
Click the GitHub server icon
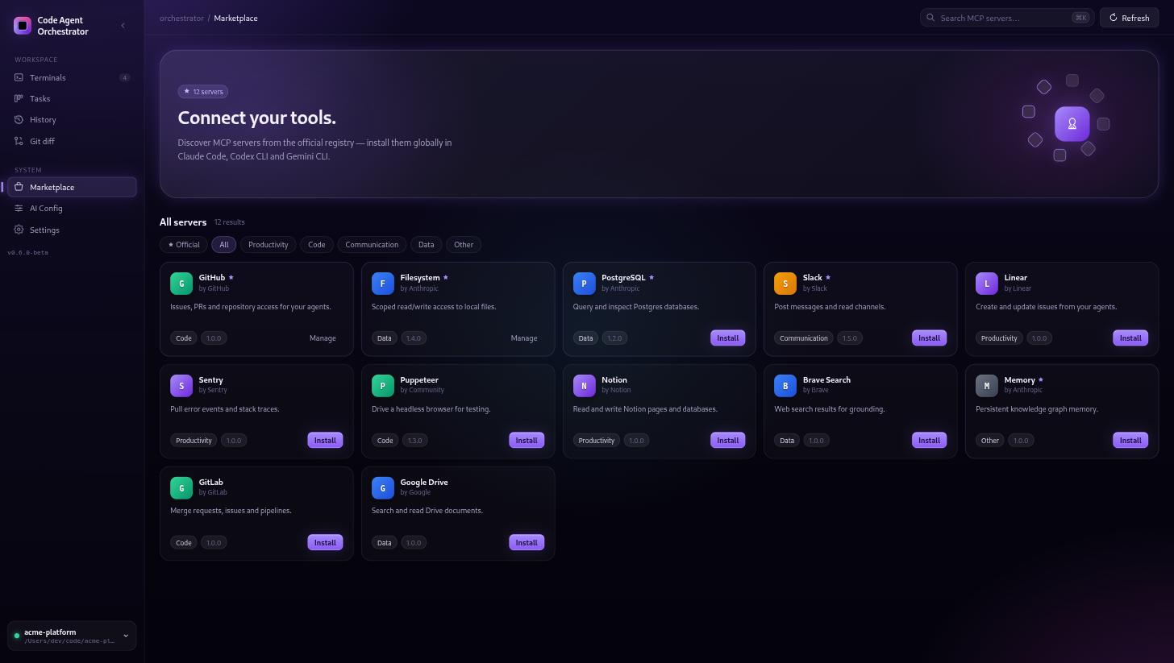(181, 283)
